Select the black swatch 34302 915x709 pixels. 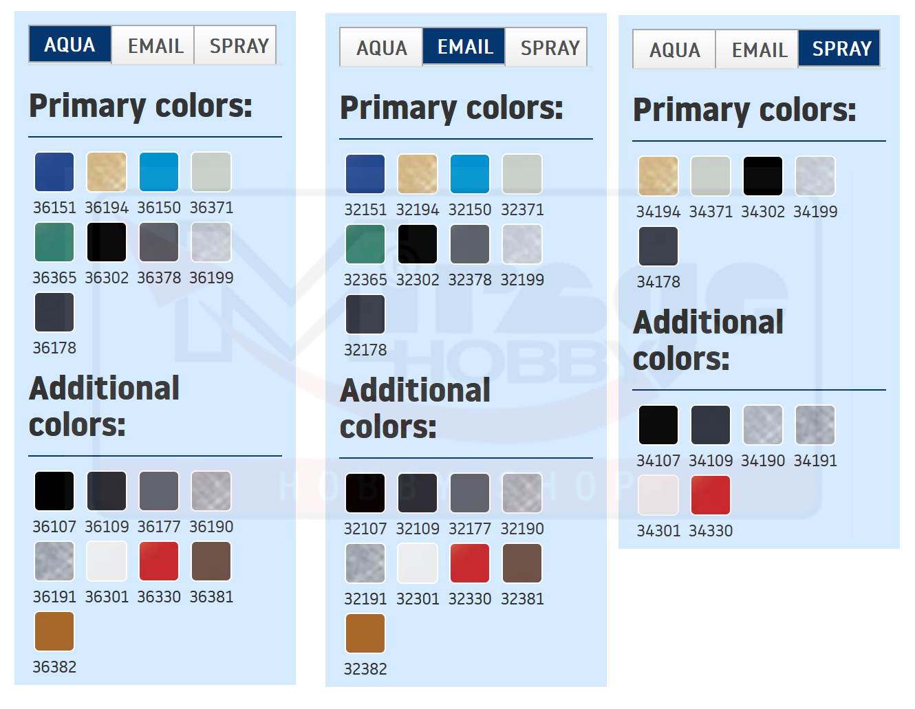(763, 176)
